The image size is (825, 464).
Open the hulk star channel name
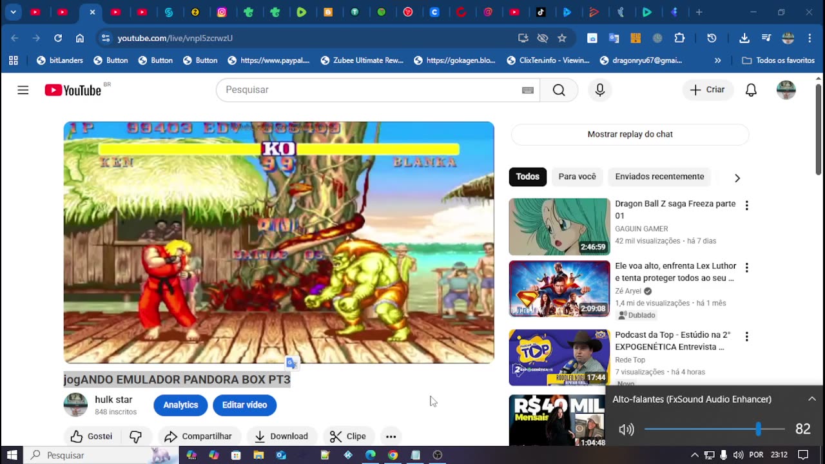(x=113, y=400)
